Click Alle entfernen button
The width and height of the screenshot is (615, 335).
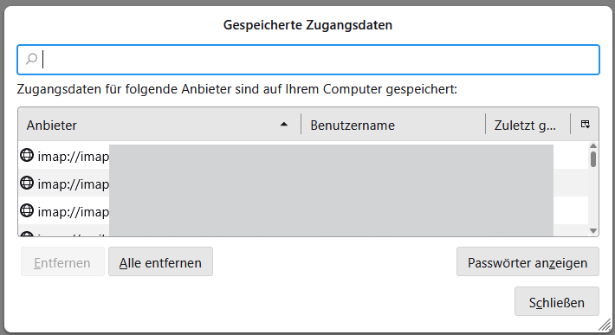pos(160,261)
